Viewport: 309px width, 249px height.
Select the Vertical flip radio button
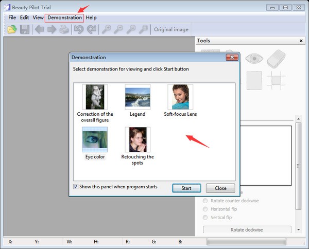(206, 218)
